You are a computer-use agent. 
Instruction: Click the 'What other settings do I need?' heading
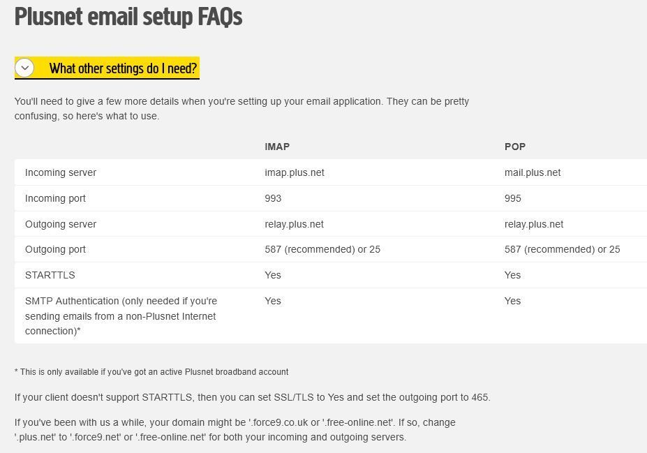point(123,68)
